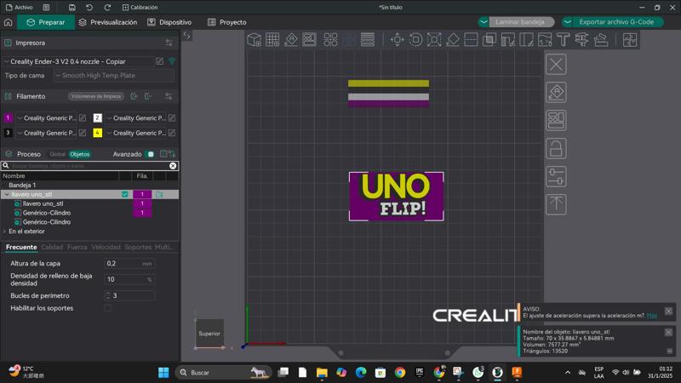The height and width of the screenshot is (383, 681).
Task: Click the Exportar archivo G-Code button
Action: click(x=616, y=22)
